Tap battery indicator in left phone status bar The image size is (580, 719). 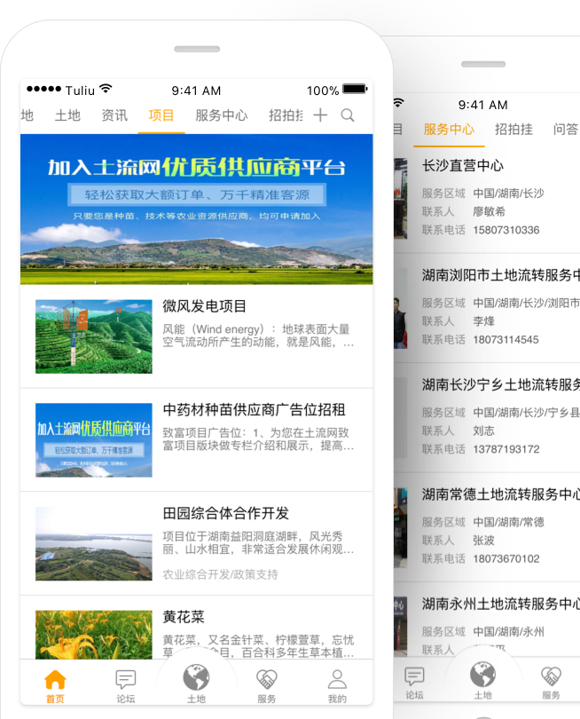click(x=355, y=89)
